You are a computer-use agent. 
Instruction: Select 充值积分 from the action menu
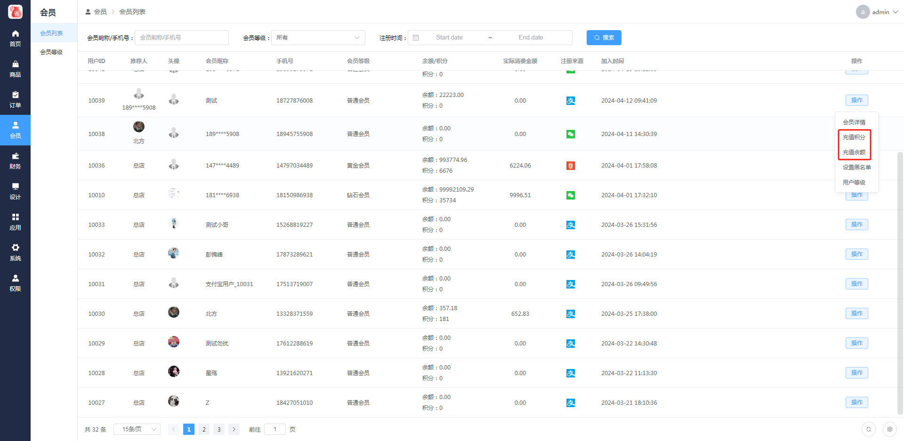(854, 137)
